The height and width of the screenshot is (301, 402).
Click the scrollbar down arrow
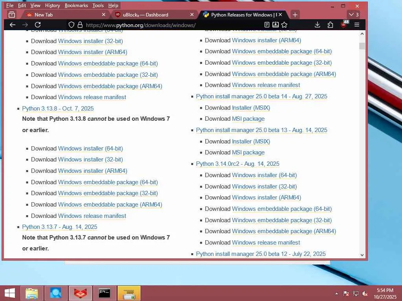[362, 255]
